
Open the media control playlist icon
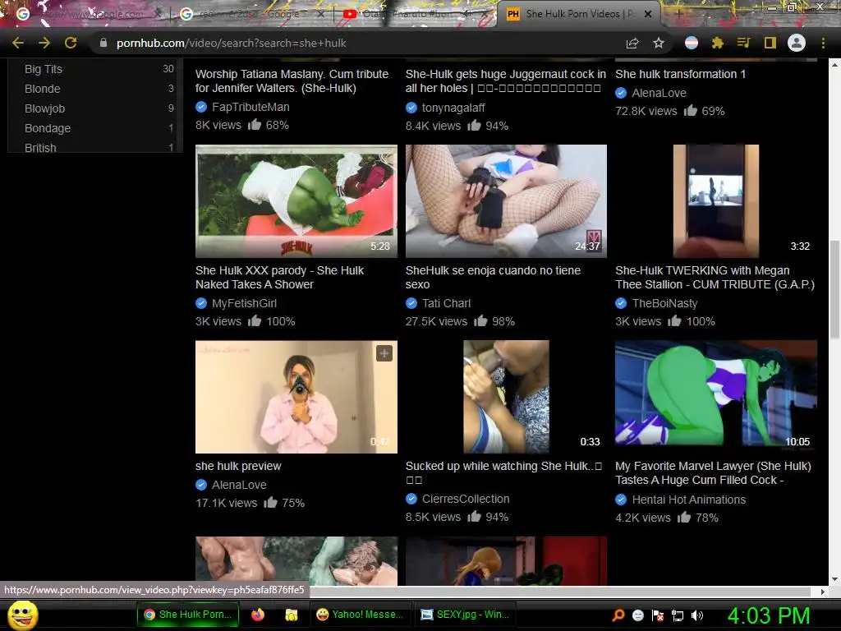click(x=744, y=43)
